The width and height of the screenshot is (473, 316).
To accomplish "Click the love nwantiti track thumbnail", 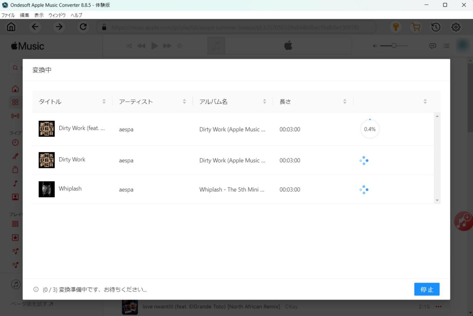I will tap(130, 307).
